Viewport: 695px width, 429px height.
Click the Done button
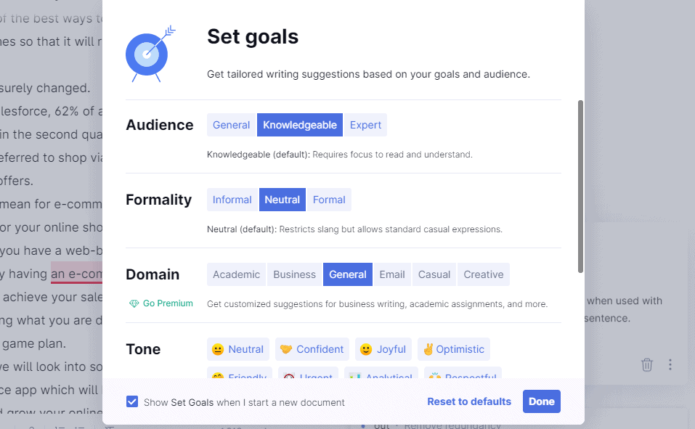pos(542,401)
